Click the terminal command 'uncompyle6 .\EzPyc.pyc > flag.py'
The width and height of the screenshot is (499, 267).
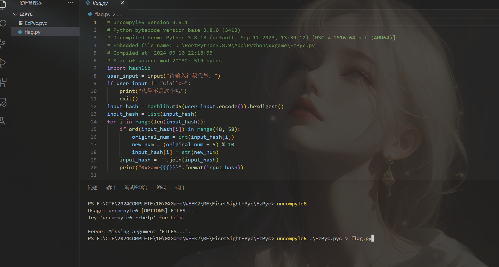[324, 238]
